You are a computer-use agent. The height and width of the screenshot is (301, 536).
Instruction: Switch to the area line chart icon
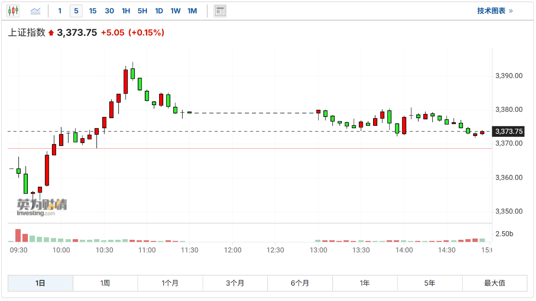click(x=35, y=11)
